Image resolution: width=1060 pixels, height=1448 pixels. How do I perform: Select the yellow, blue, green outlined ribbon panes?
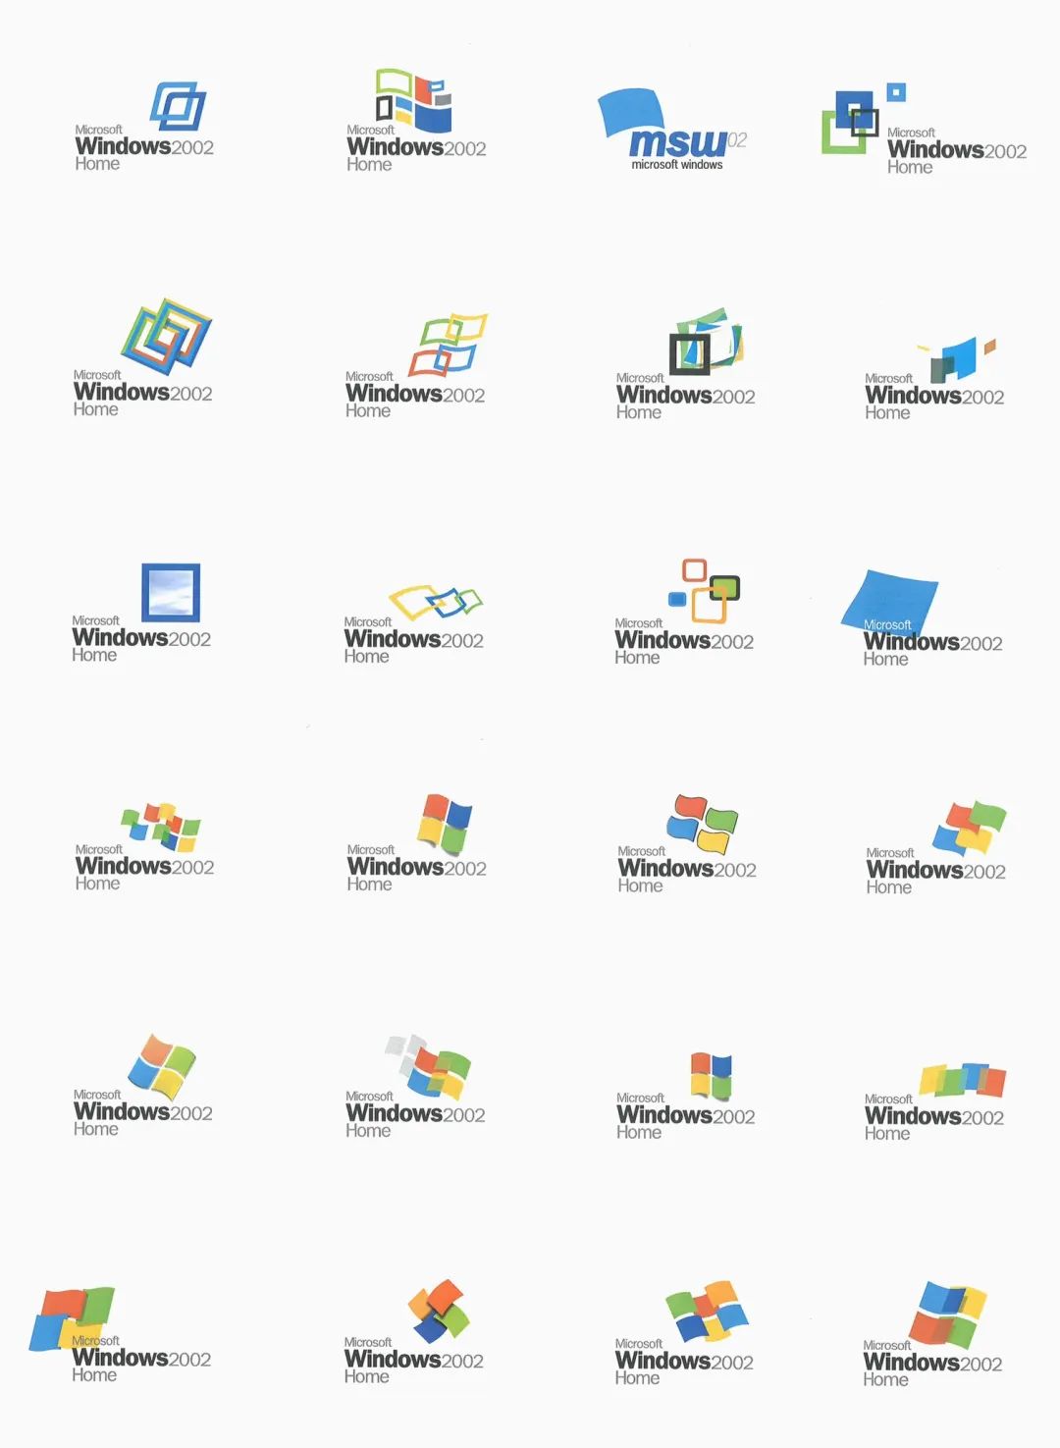(x=436, y=601)
